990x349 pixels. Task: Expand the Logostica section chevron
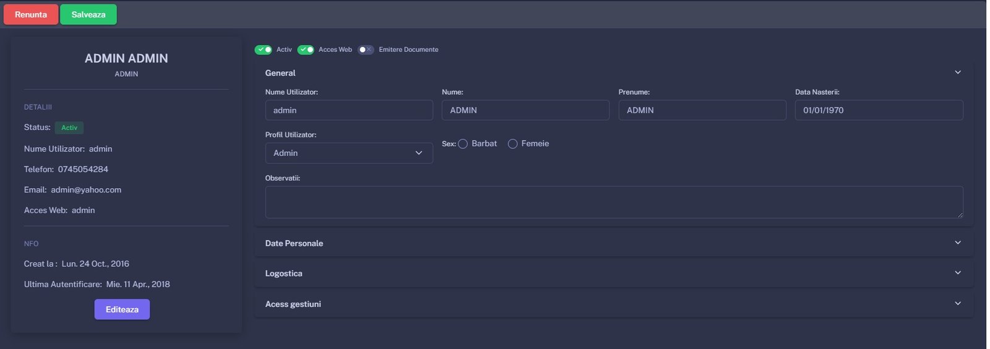pos(957,273)
